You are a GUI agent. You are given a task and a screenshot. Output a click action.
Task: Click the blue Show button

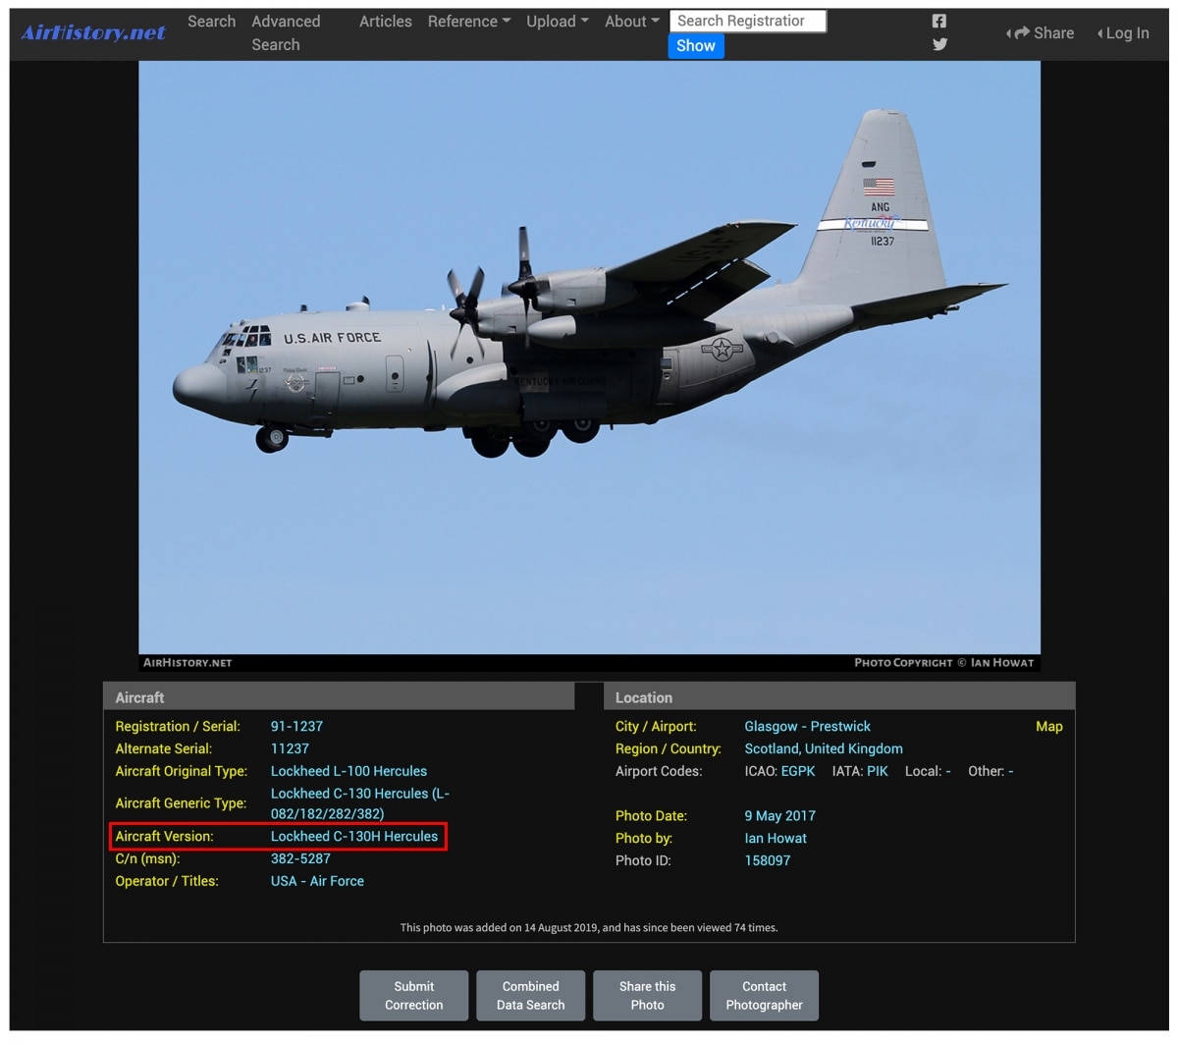point(695,46)
